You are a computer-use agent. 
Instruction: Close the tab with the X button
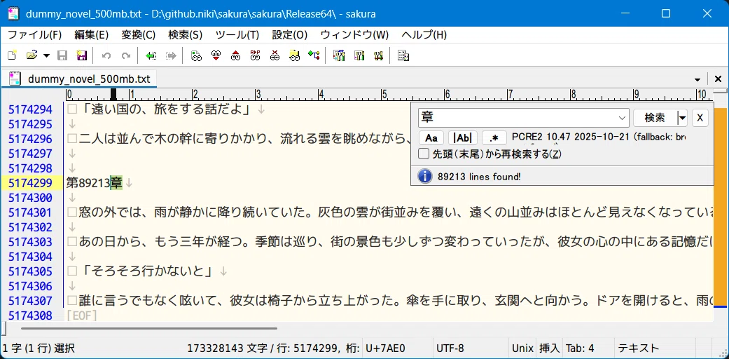[718, 79]
